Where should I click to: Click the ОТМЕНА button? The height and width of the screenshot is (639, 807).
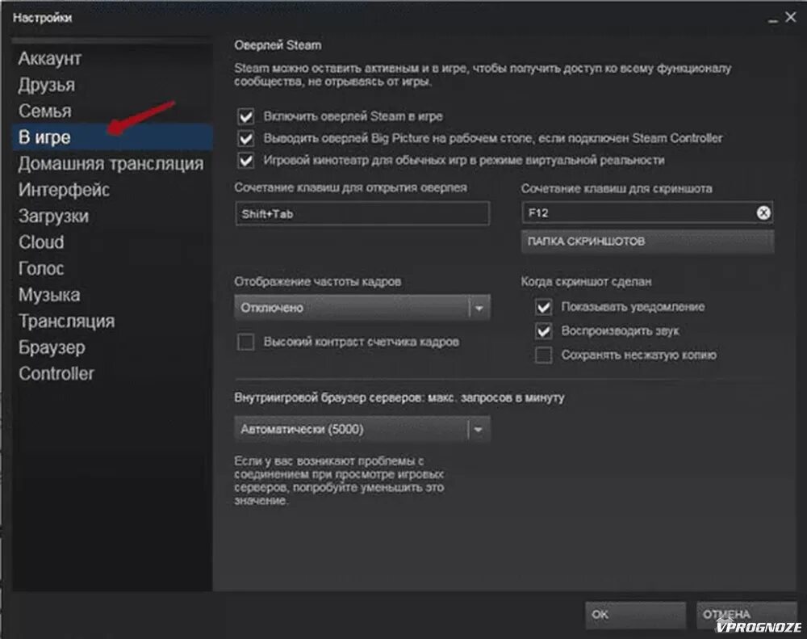[x=746, y=615]
